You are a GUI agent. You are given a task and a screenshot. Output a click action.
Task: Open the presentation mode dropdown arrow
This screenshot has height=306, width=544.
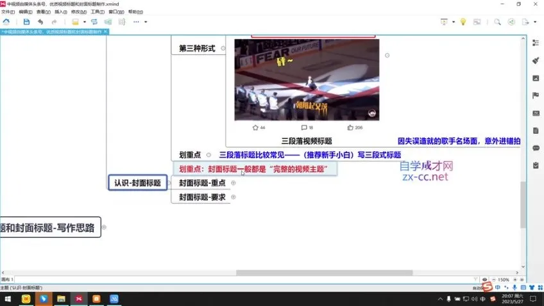pos(454,22)
